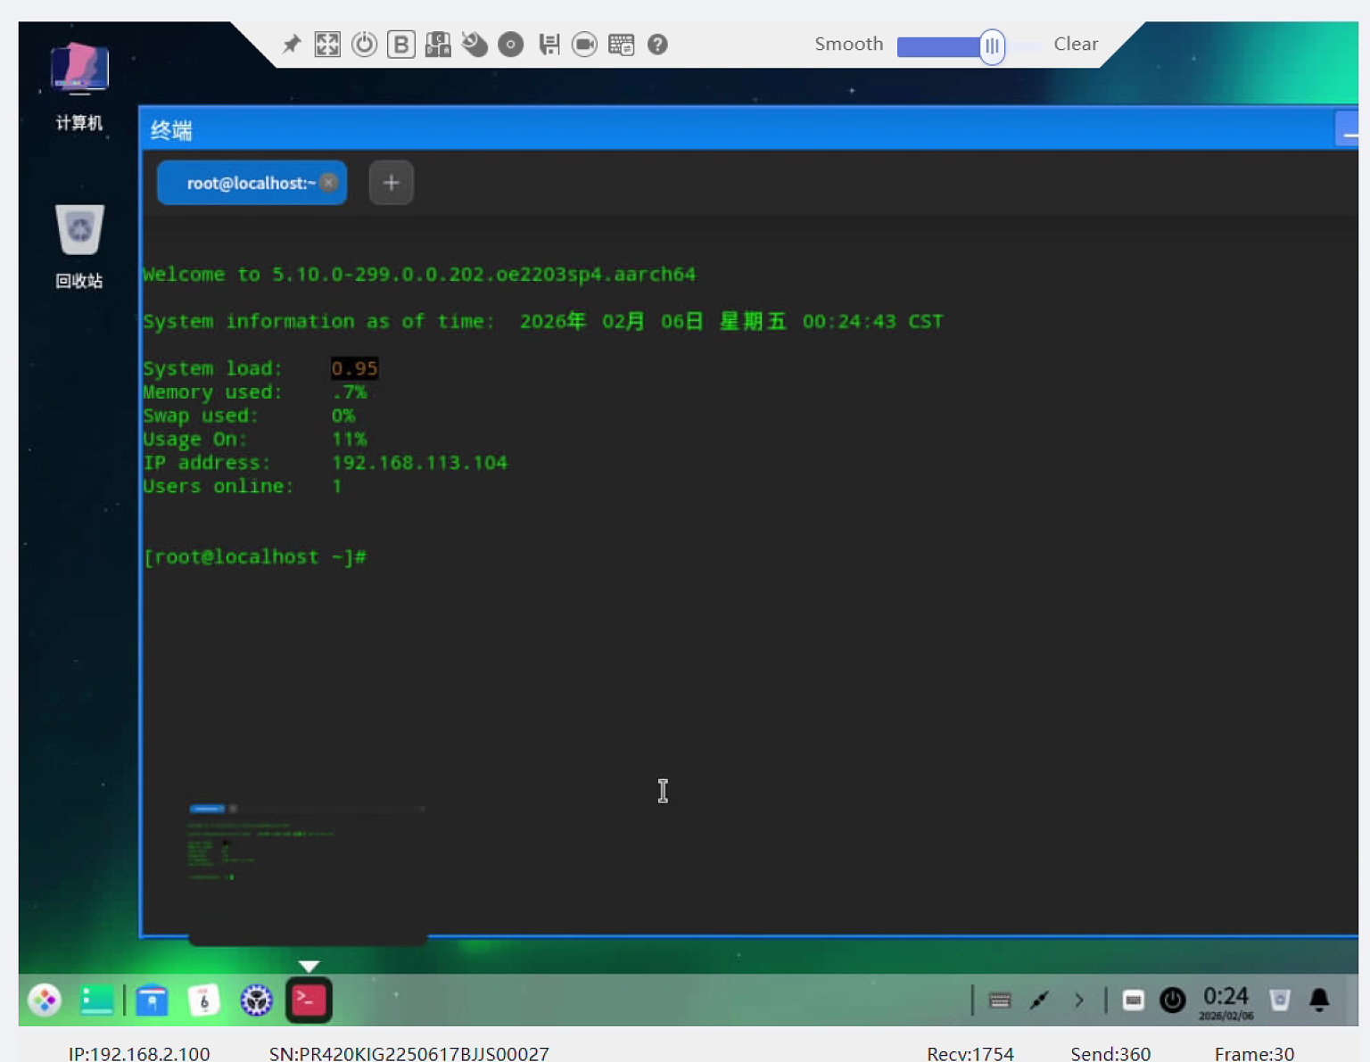This screenshot has height=1062, width=1370.
Task: Click the boot option B icon
Action: 401,45
